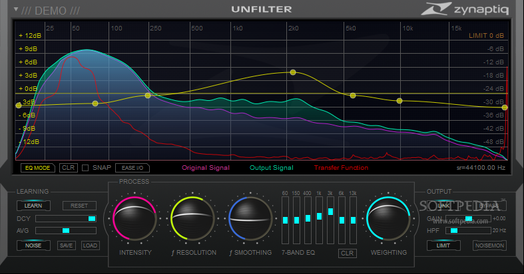524x274 pixels.
Task: Click the LOAD button
Action: (91, 245)
